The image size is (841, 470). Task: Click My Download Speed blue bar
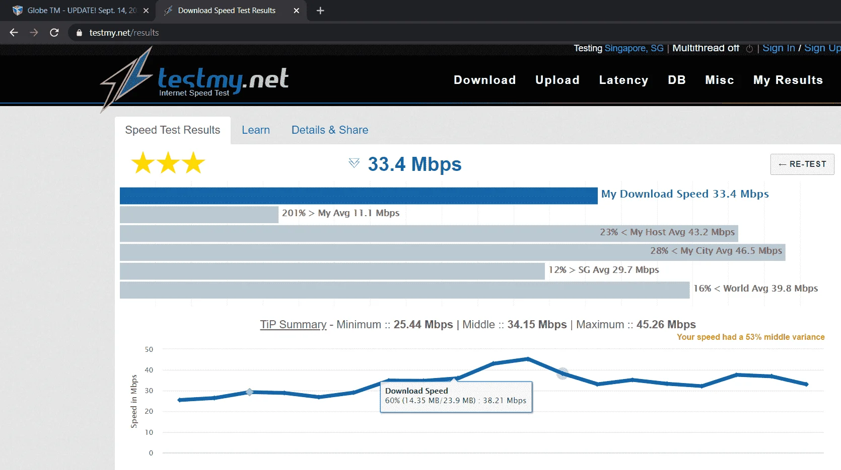(359, 196)
